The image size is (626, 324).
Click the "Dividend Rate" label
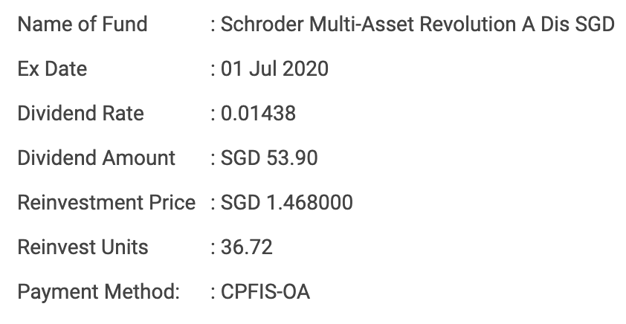tap(81, 114)
